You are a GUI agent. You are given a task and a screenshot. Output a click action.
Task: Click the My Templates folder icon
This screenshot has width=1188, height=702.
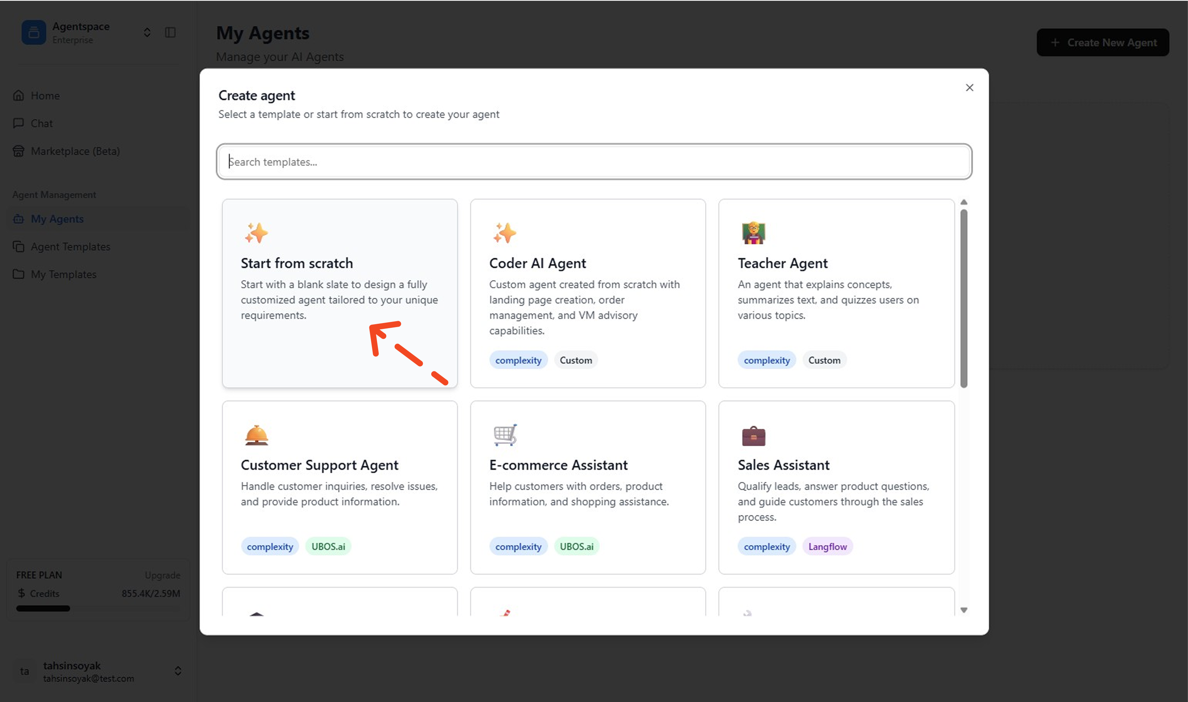point(18,274)
